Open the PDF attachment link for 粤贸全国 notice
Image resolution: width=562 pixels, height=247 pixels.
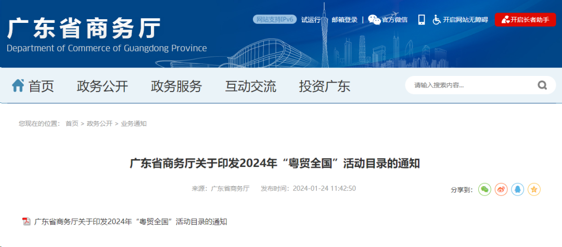click(131, 222)
